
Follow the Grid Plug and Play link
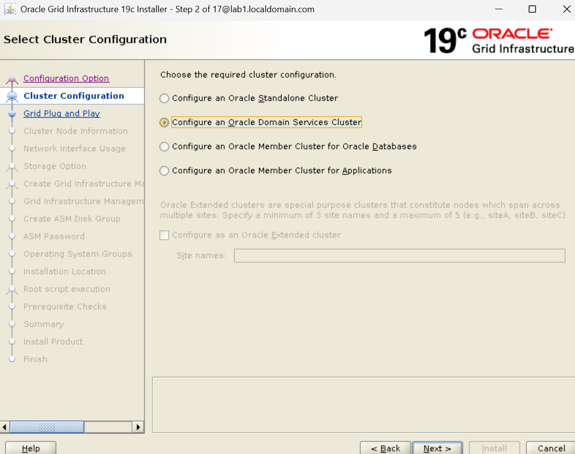pos(61,113)
